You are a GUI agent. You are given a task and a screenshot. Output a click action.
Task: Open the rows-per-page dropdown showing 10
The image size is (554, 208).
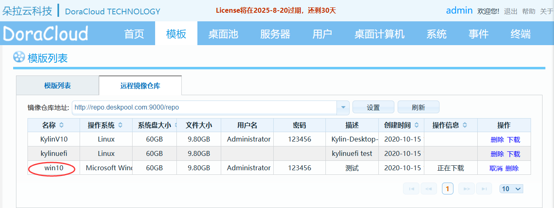pyautogui.click(x=511, y=189)
